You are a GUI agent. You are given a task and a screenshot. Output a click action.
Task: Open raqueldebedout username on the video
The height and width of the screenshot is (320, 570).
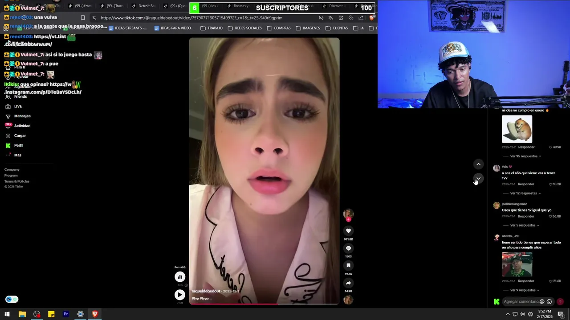(x=206, y=291)
